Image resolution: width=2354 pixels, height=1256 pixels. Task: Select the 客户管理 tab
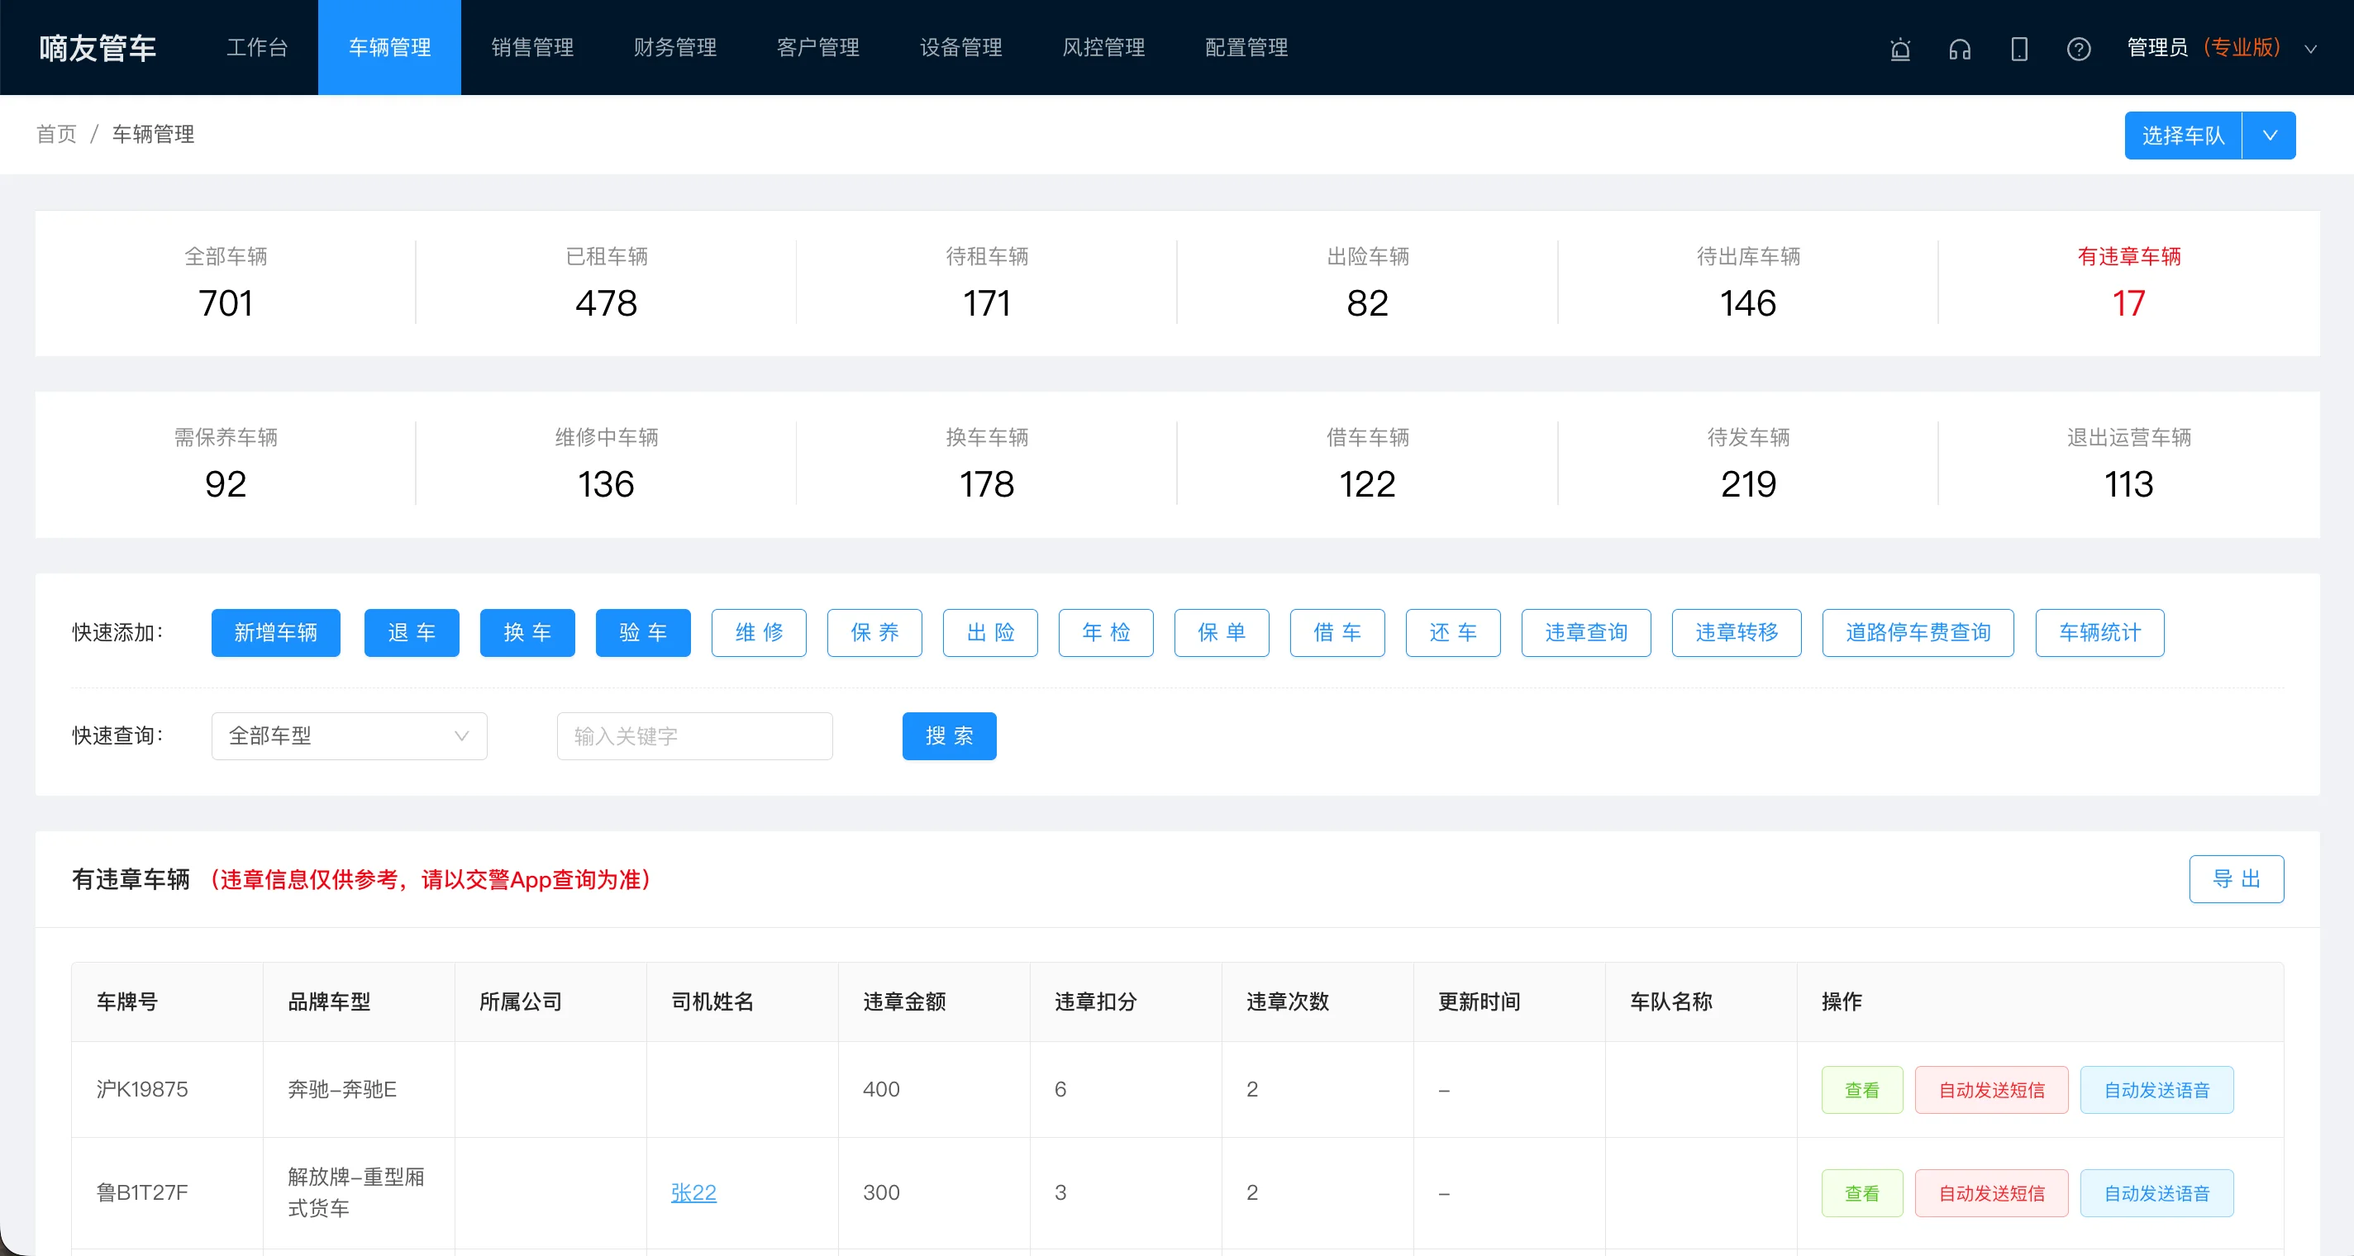[x=818, y=47]
